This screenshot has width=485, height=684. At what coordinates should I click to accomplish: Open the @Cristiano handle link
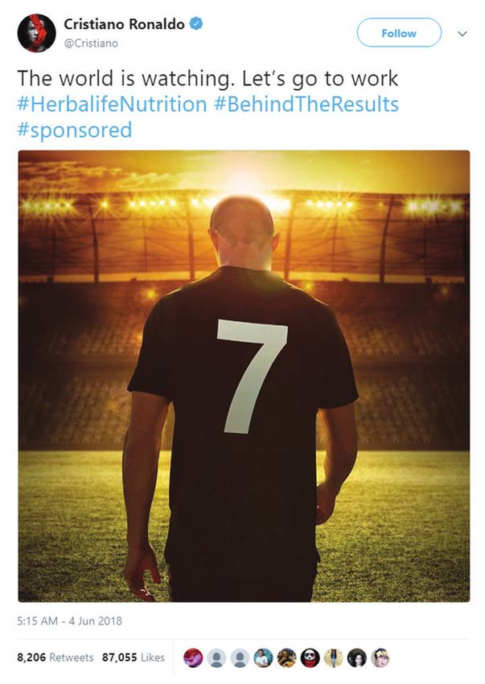pos(91,43)
